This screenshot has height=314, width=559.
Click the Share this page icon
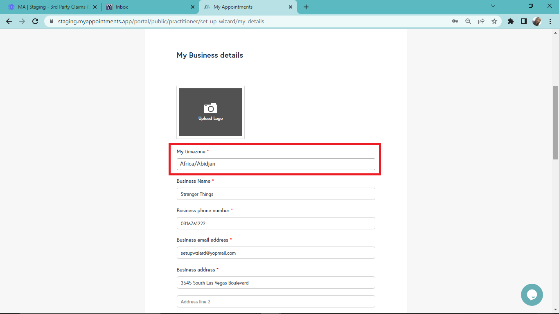481,21
